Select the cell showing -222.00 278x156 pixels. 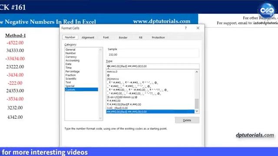click(15, 83)
